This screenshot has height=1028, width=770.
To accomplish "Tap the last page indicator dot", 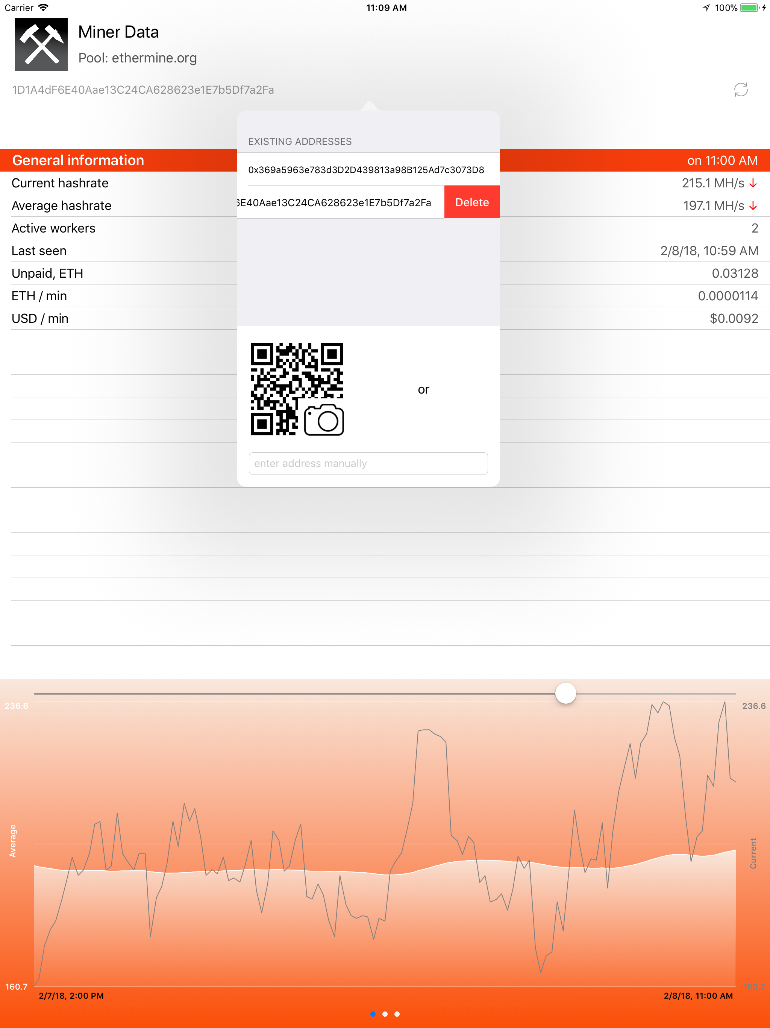I will pyautogui.click(x=397, y=1014).
